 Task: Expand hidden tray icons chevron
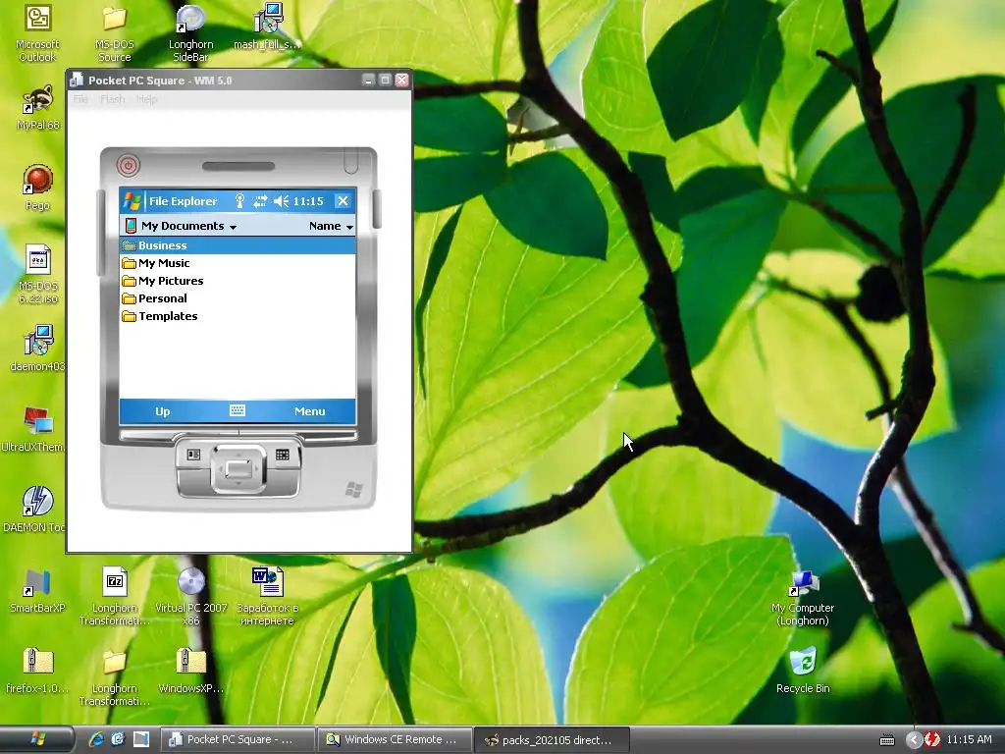click(914, 740)
